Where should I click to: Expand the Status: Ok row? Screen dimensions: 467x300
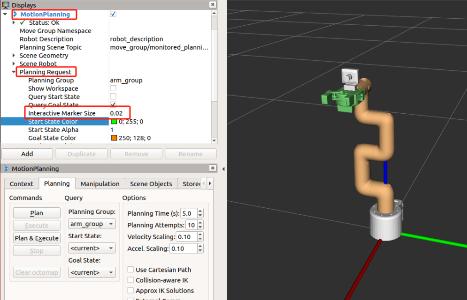pyautogui.click(x=14, y=22)
